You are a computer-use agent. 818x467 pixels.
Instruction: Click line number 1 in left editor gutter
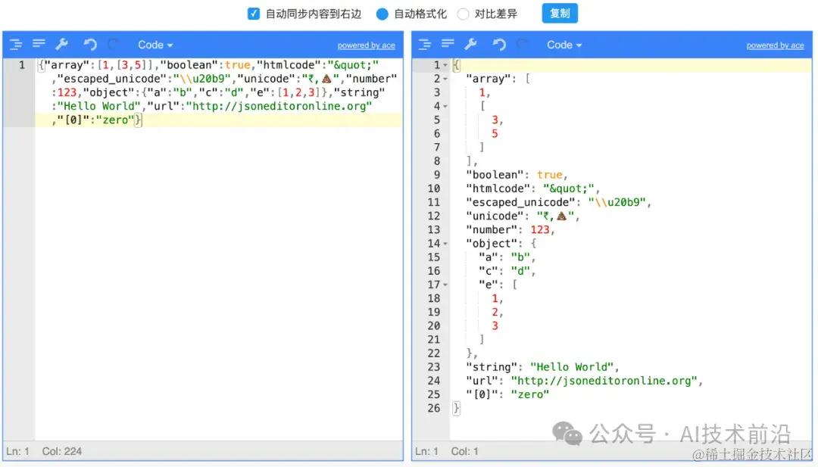click(x=21, y=65)
